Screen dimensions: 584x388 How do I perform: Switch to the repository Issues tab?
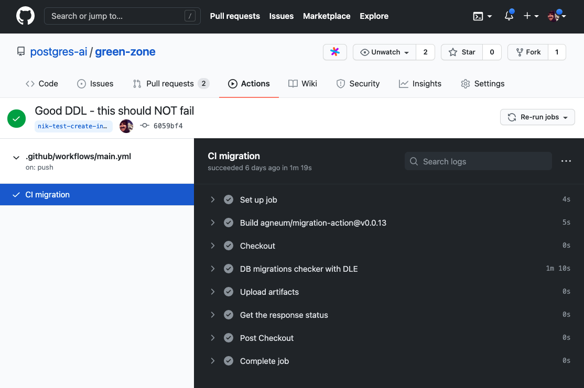coord(95,84)
